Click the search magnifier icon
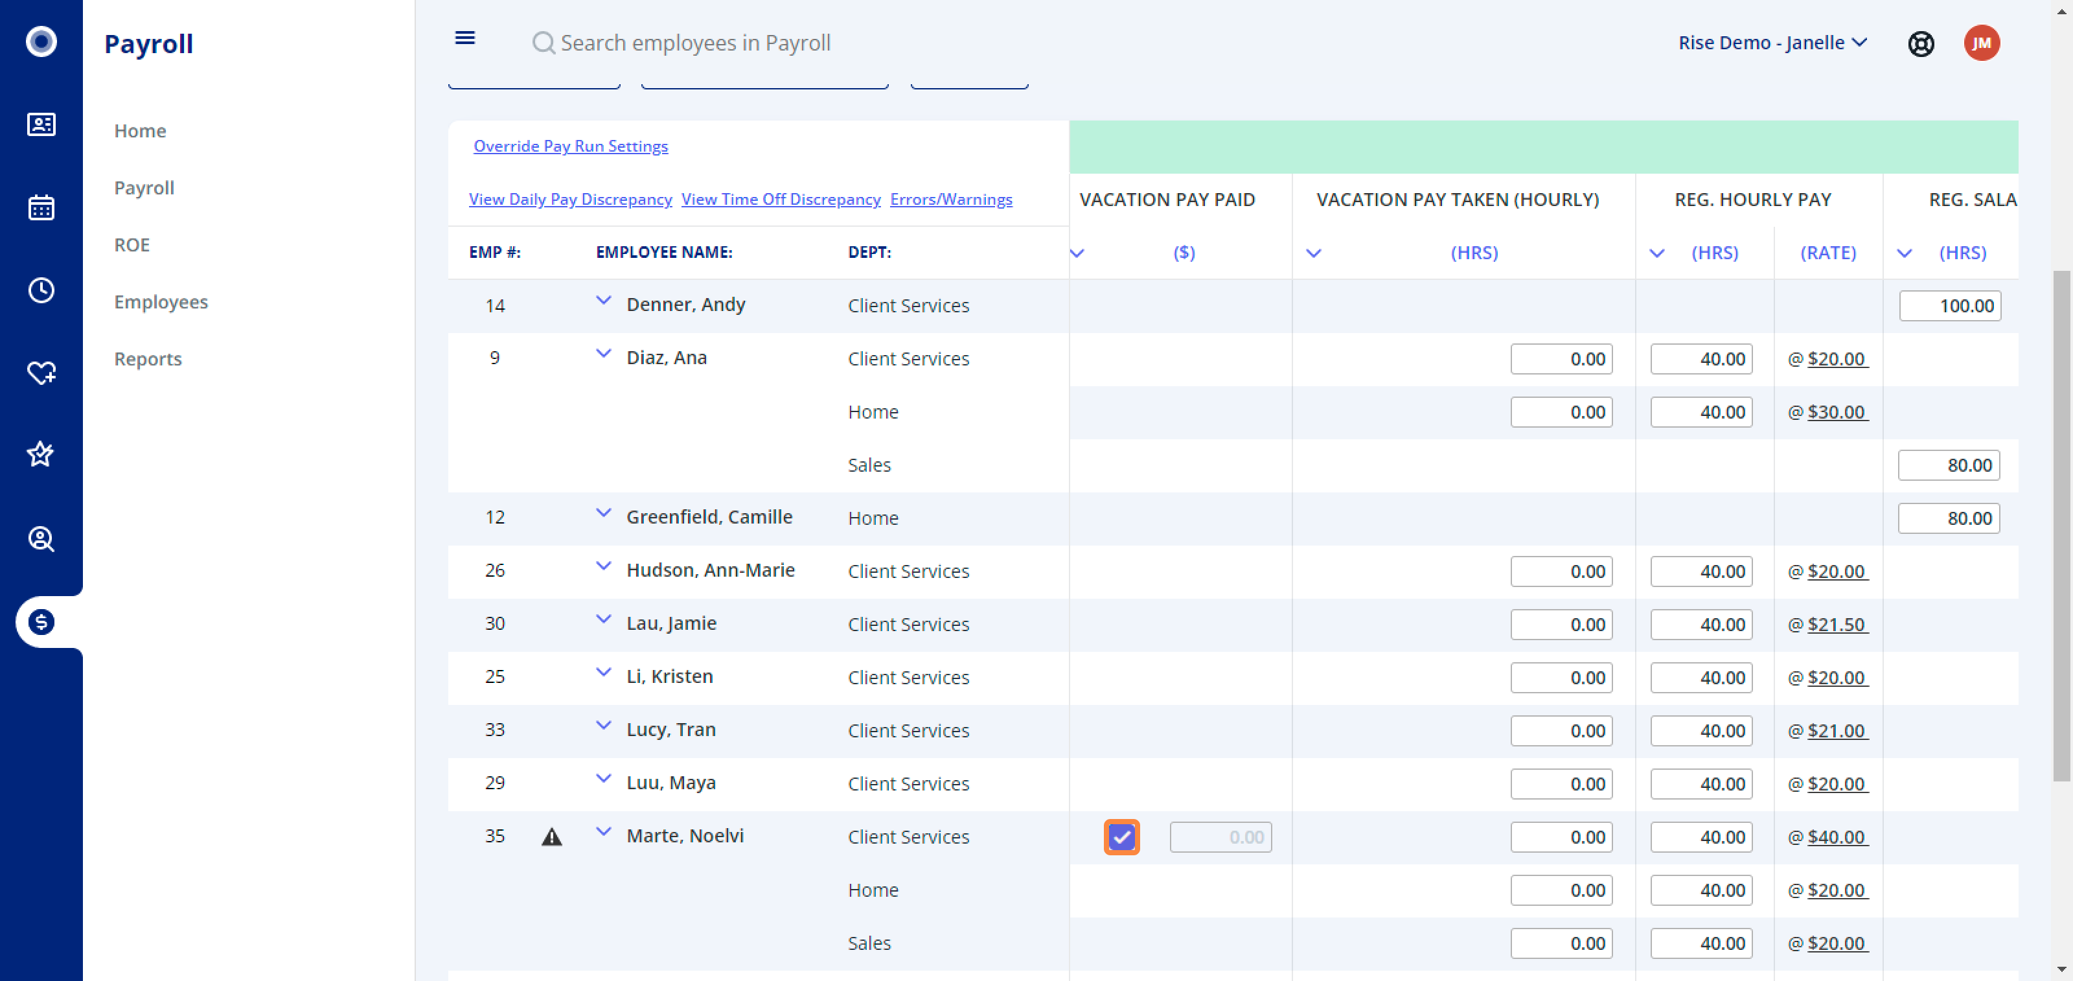Image resolution: width=2073 pixels, height=981 pixels. tap(544, 43)
